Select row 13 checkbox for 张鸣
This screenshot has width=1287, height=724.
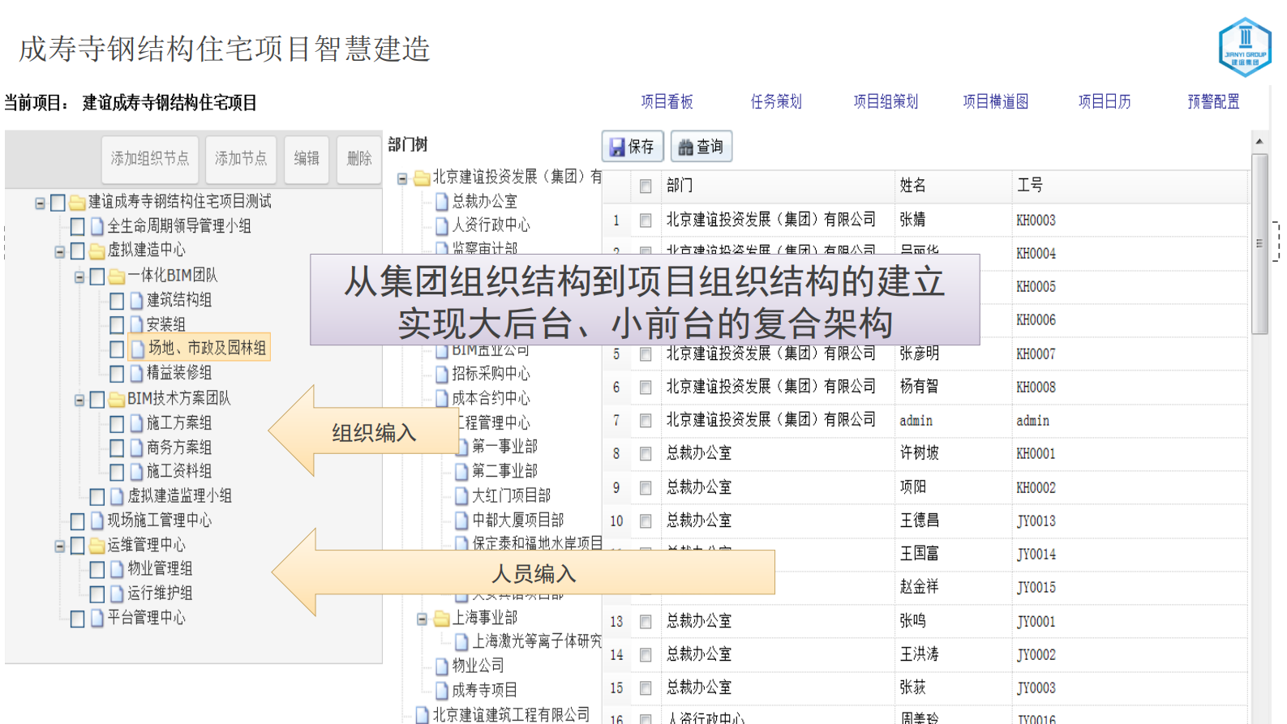click(x=646, y=622)
